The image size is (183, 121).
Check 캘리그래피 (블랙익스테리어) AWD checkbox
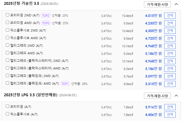[7, 68]
